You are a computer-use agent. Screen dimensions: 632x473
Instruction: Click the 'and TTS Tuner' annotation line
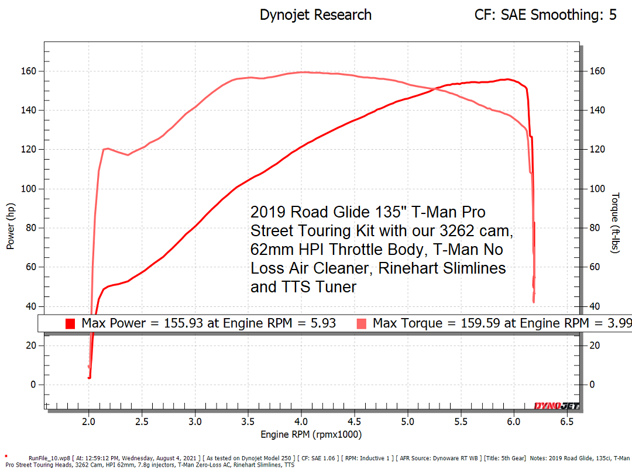coord(304,287)
